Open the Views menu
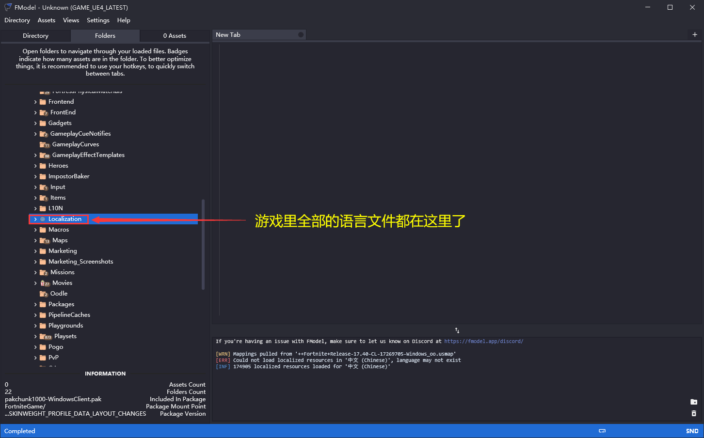 click(x=71, y=20)
